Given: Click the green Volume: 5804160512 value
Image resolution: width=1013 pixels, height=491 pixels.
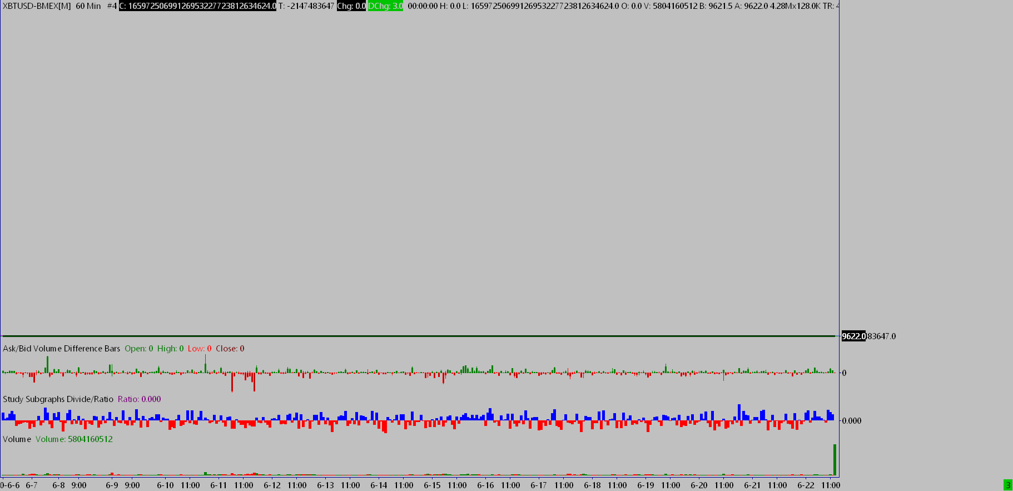Looking at the screenshot, I should click(x=74, y=439).
